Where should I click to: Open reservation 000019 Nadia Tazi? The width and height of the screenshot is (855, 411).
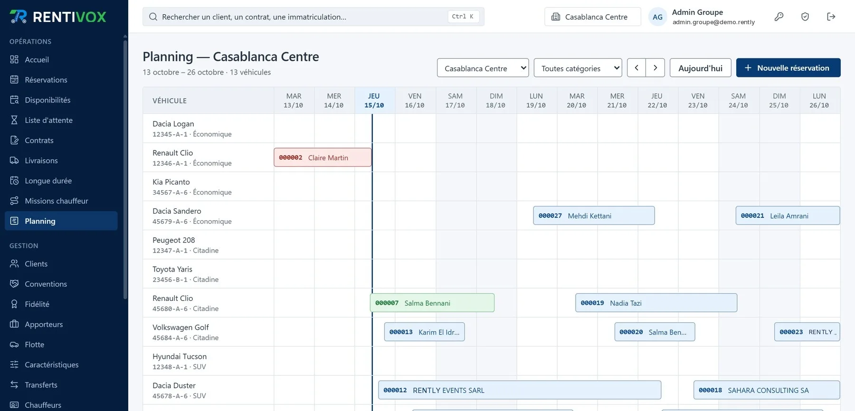pyautogui.click(x=656, y=303)
